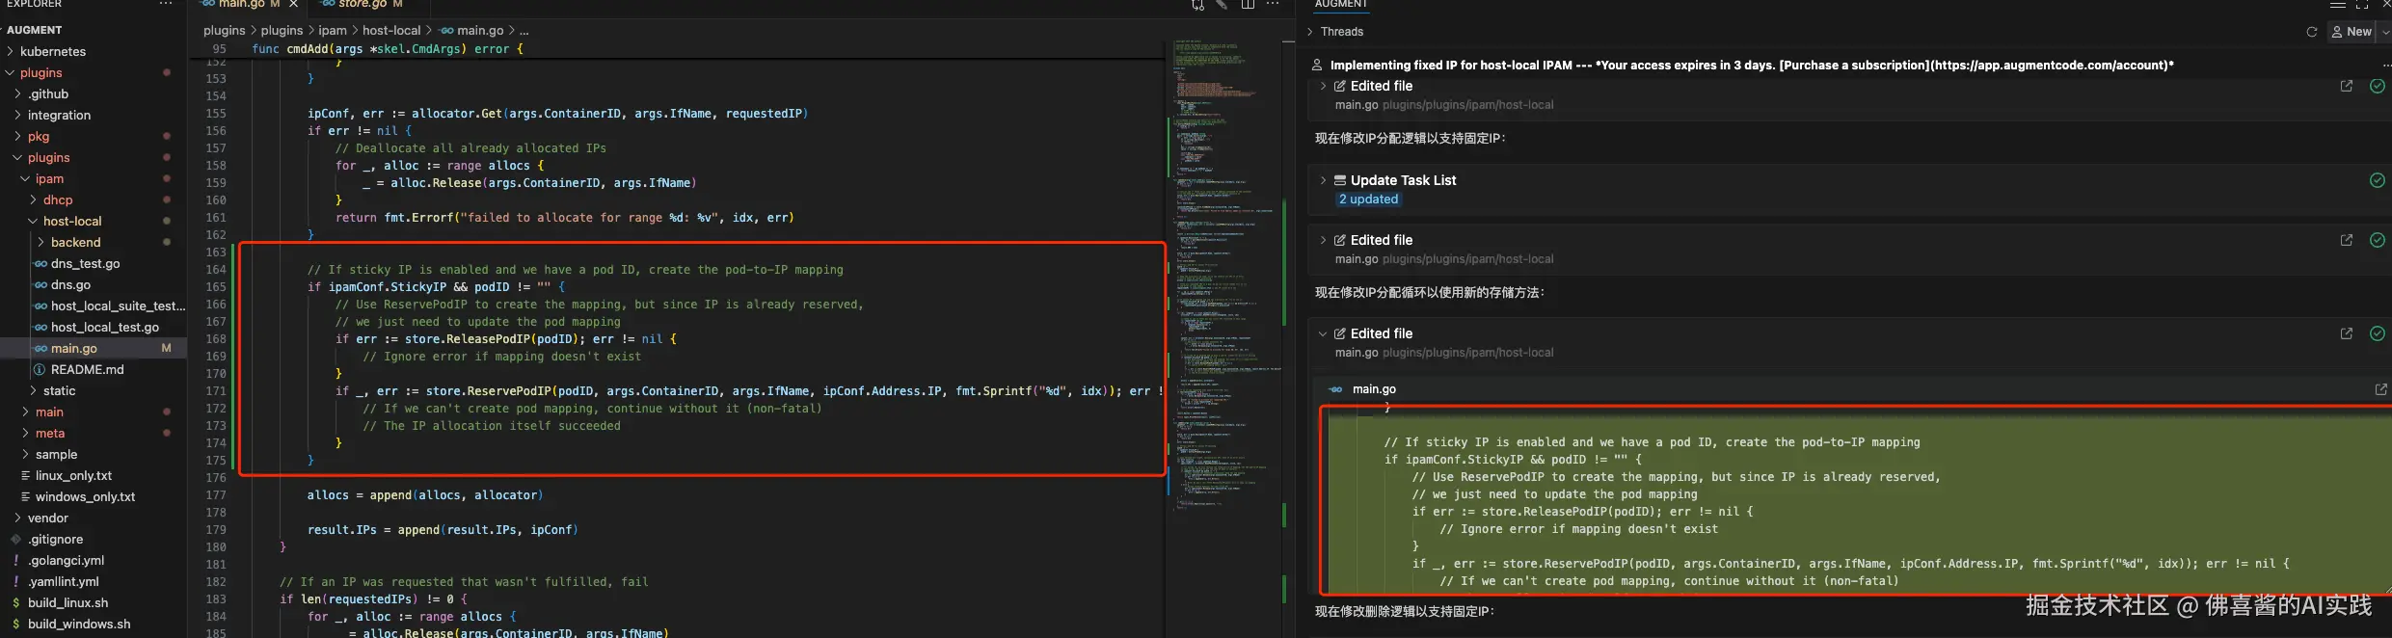Open editor more actions ellipsis
2392x638 pixels.
(x=1273, y=5)
